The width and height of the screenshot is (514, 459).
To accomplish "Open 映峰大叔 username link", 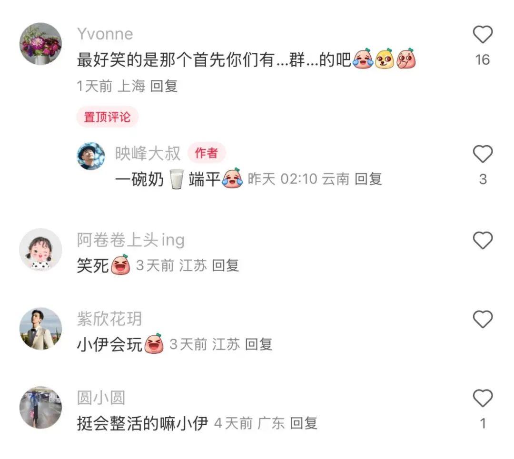I will (148, 153).
